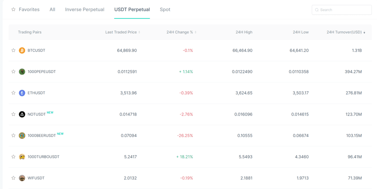This screenshot has width=377, height=189.
Task: Open the 1000TURBOUSDT trading pair
Action: click(x=43, y=157)
